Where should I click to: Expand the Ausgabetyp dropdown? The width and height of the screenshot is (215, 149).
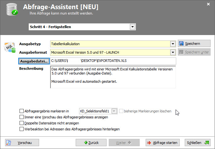point(172,44)
